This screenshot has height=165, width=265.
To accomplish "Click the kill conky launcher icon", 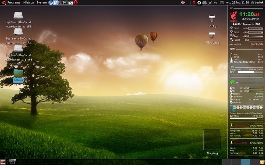I will click(x=212, y=35).
